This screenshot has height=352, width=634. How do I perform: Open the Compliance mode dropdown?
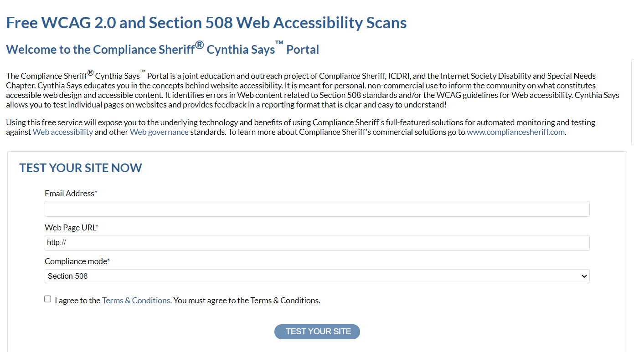pyautogui.click(x=317, y=276)
